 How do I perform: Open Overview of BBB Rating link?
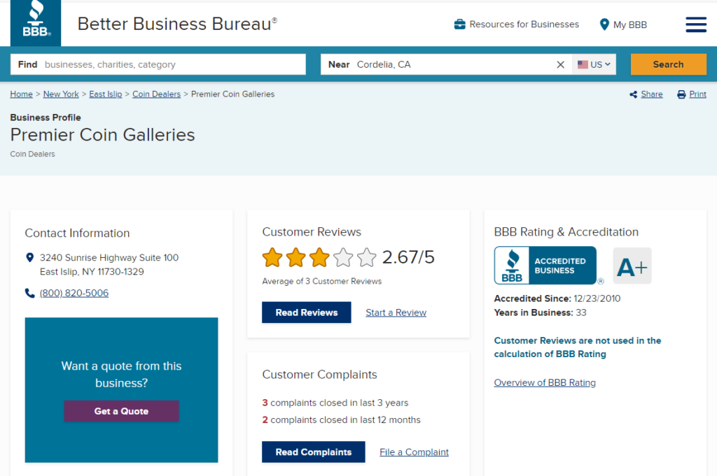[x=545, y=383]
